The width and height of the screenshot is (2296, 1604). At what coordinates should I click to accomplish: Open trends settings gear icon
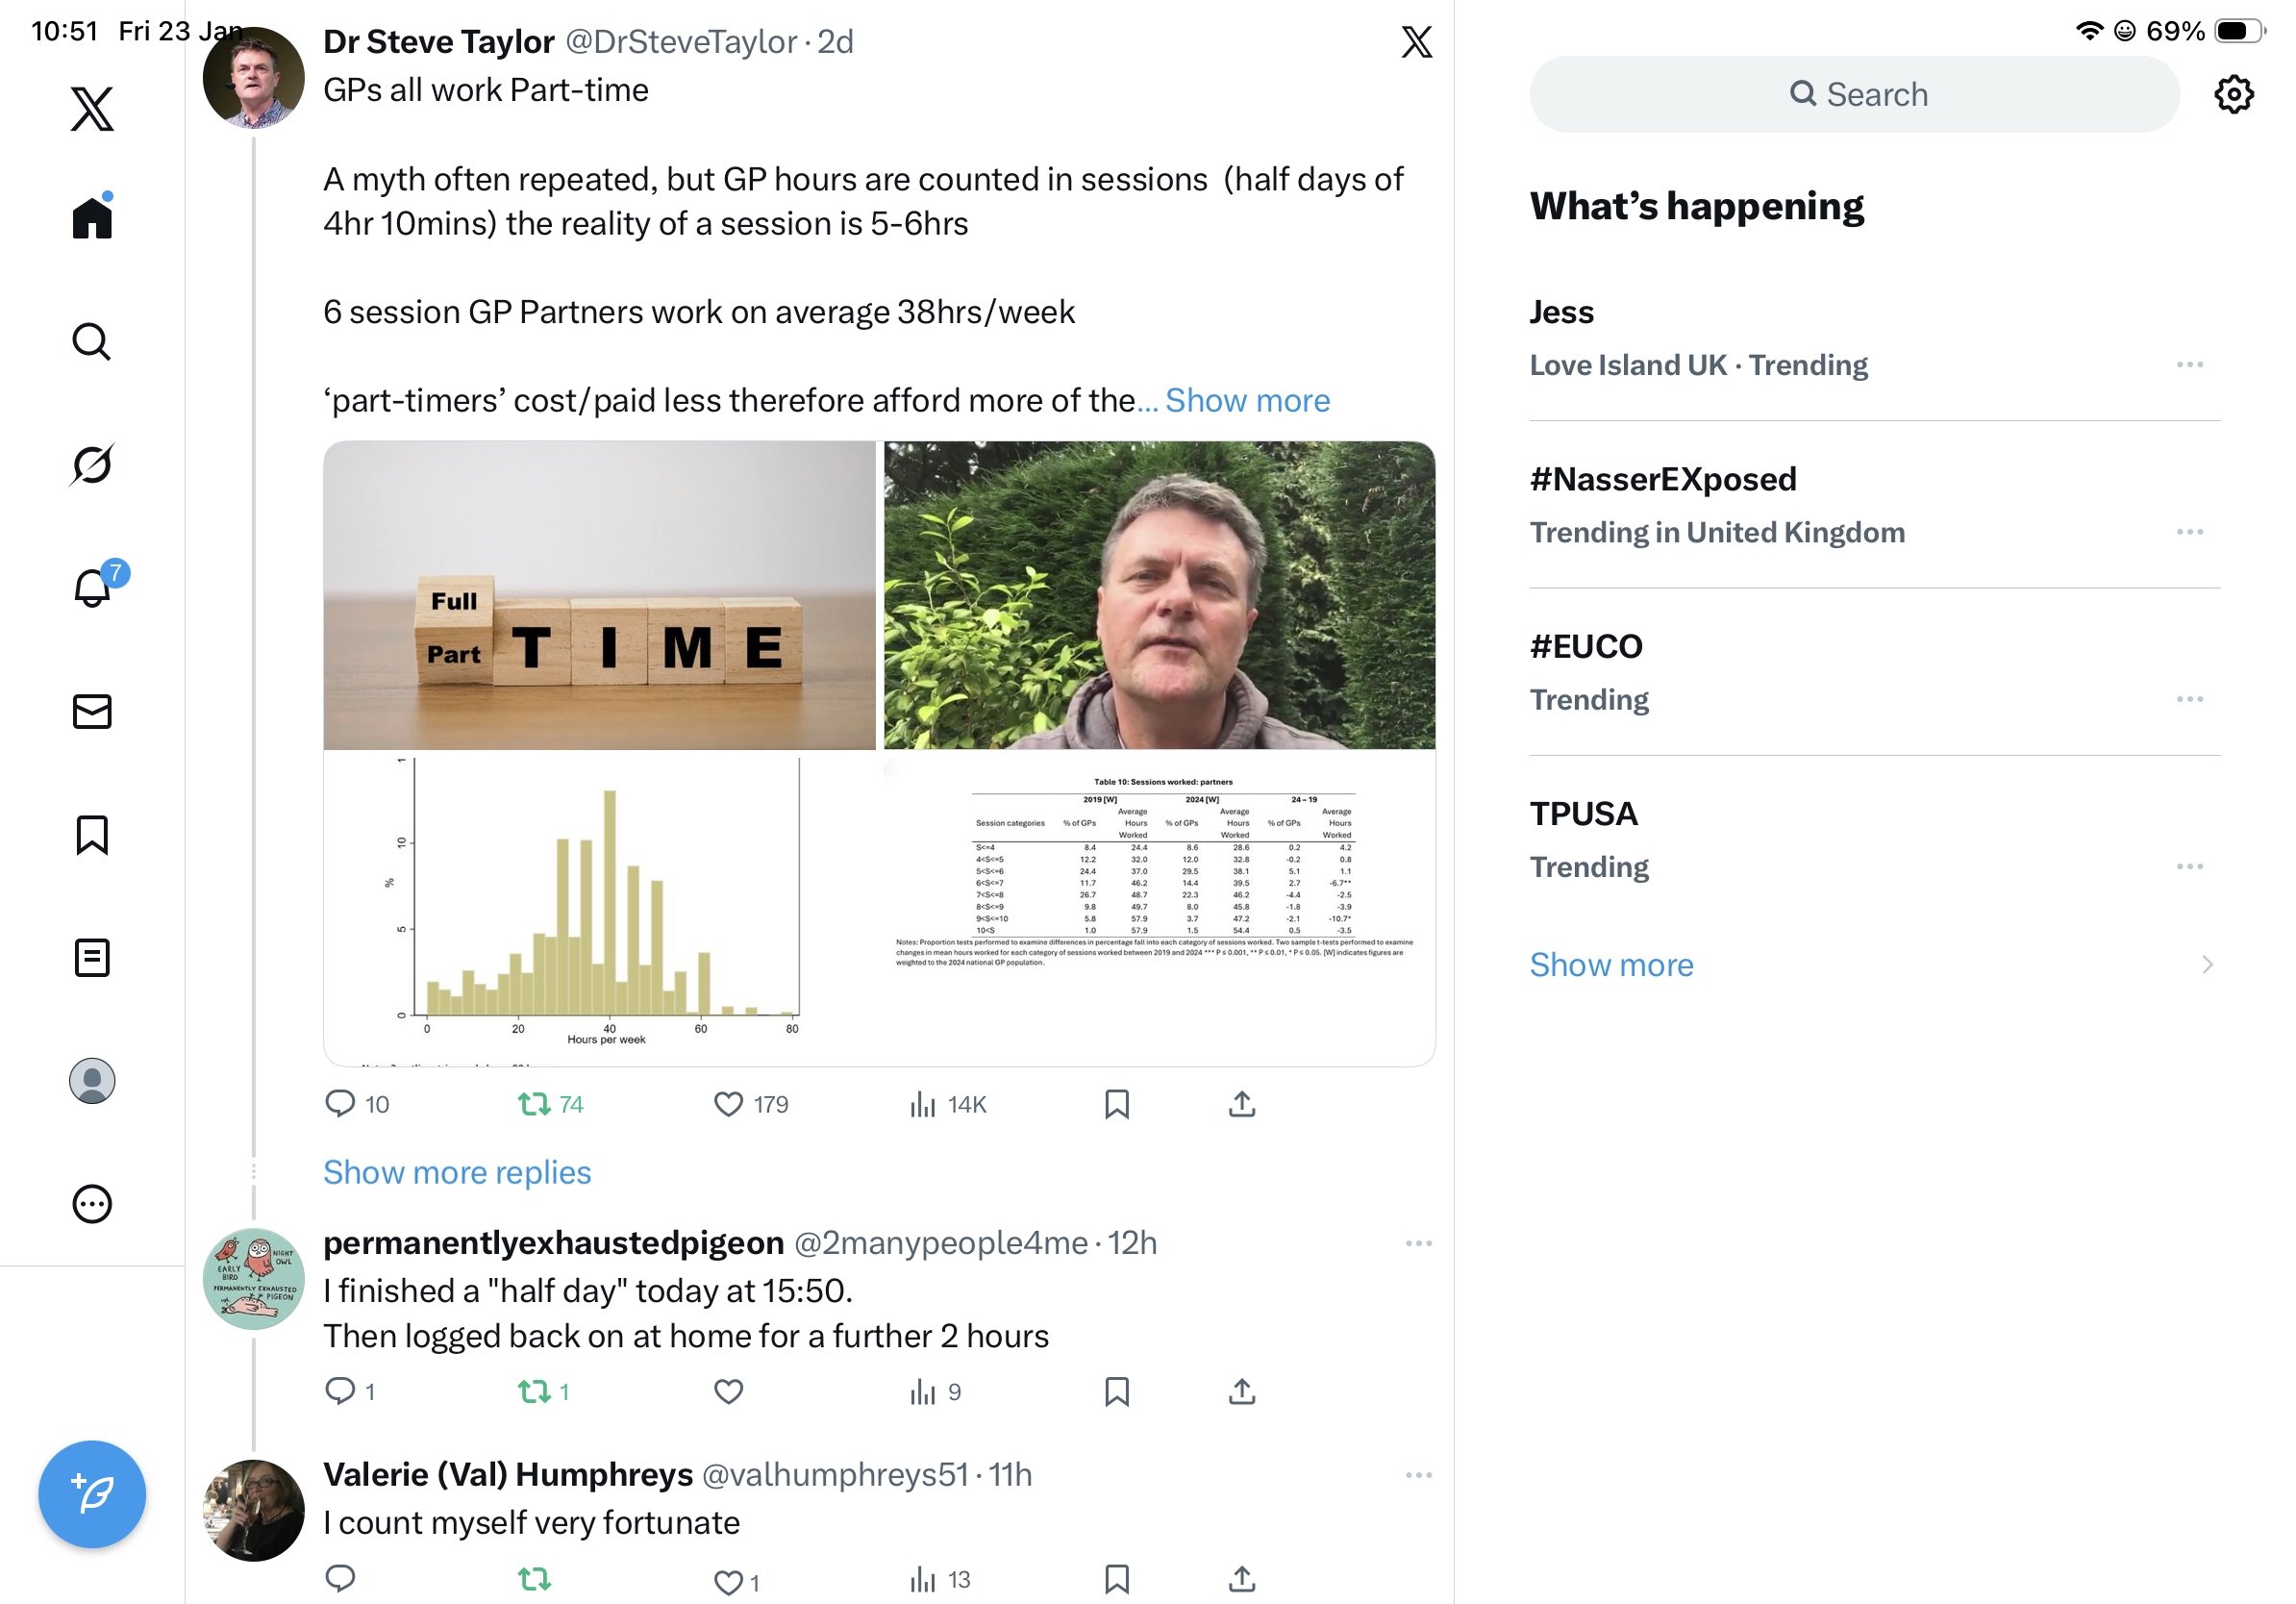[x=2232, y=95]
